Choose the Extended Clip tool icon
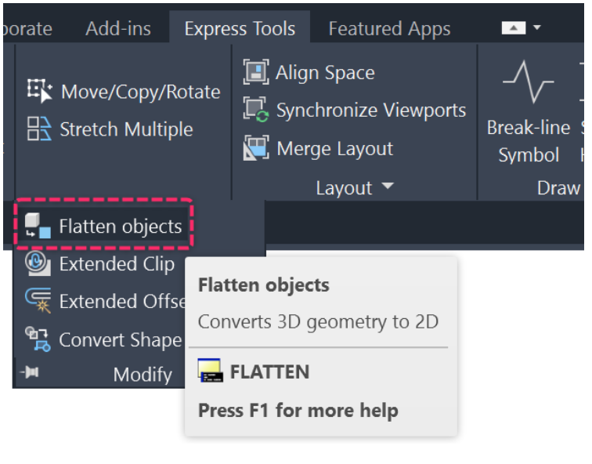This screenshot has height=464, width=592. [x=38, y=264]
